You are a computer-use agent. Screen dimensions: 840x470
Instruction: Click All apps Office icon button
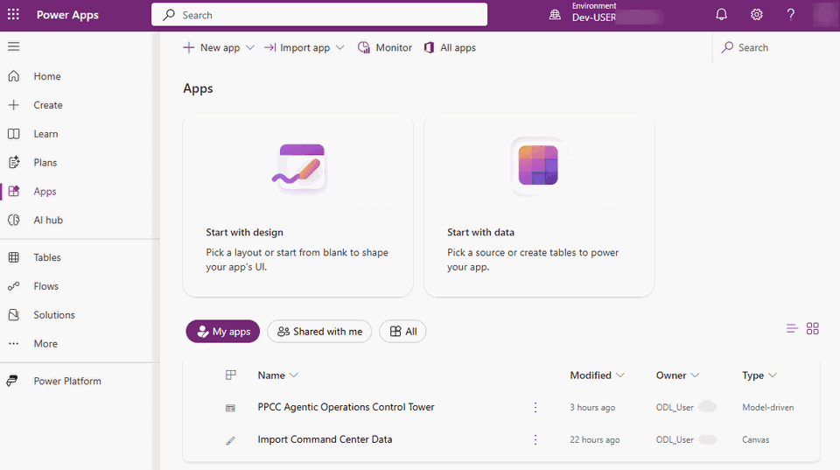450,47
